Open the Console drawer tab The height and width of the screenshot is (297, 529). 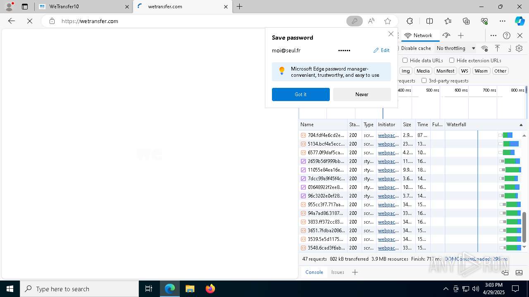tap(314, 272)
